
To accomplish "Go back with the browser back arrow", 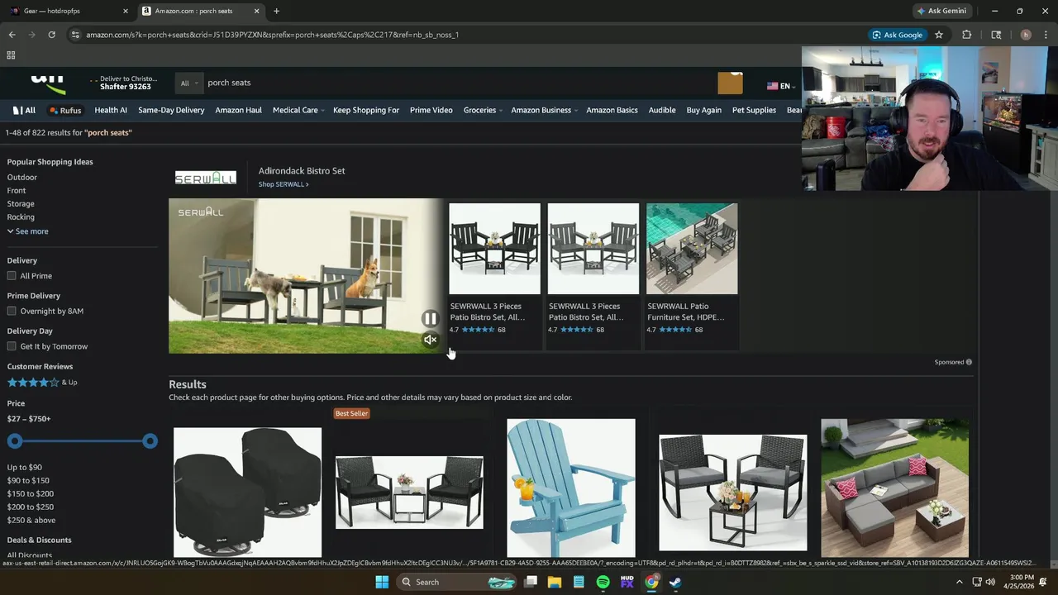I will point(12,35).
